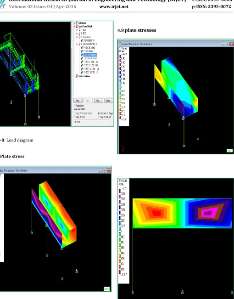234x299 pixels.
Task: Select the blue highlighted load item
Action: [90, 55]
